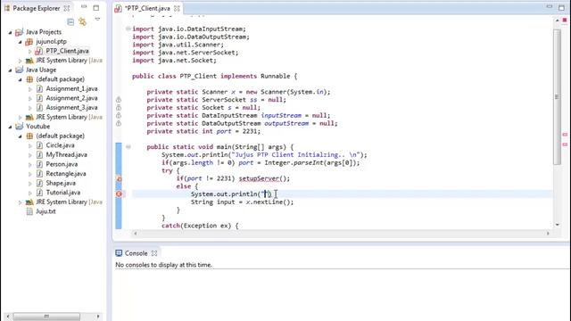Click the Circle.java file icon
This screenshot has width=571, height=321.
39,145
